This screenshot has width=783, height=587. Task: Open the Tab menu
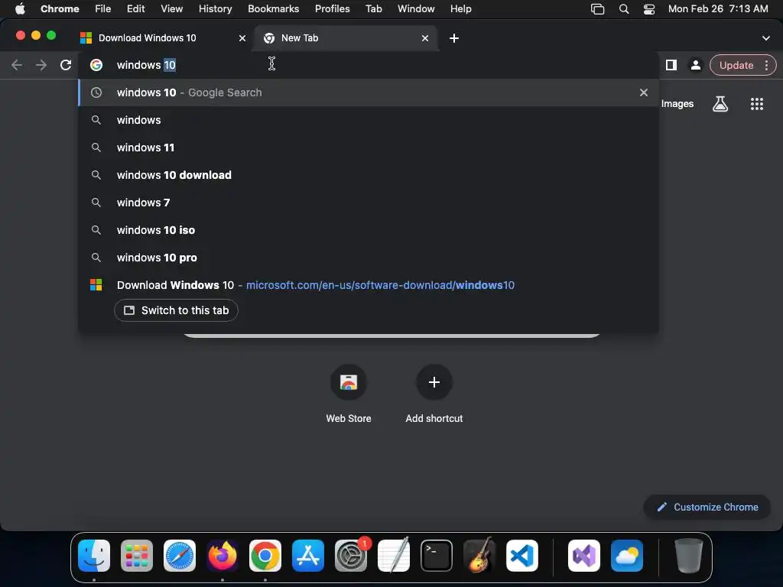(x=373, y=8)
